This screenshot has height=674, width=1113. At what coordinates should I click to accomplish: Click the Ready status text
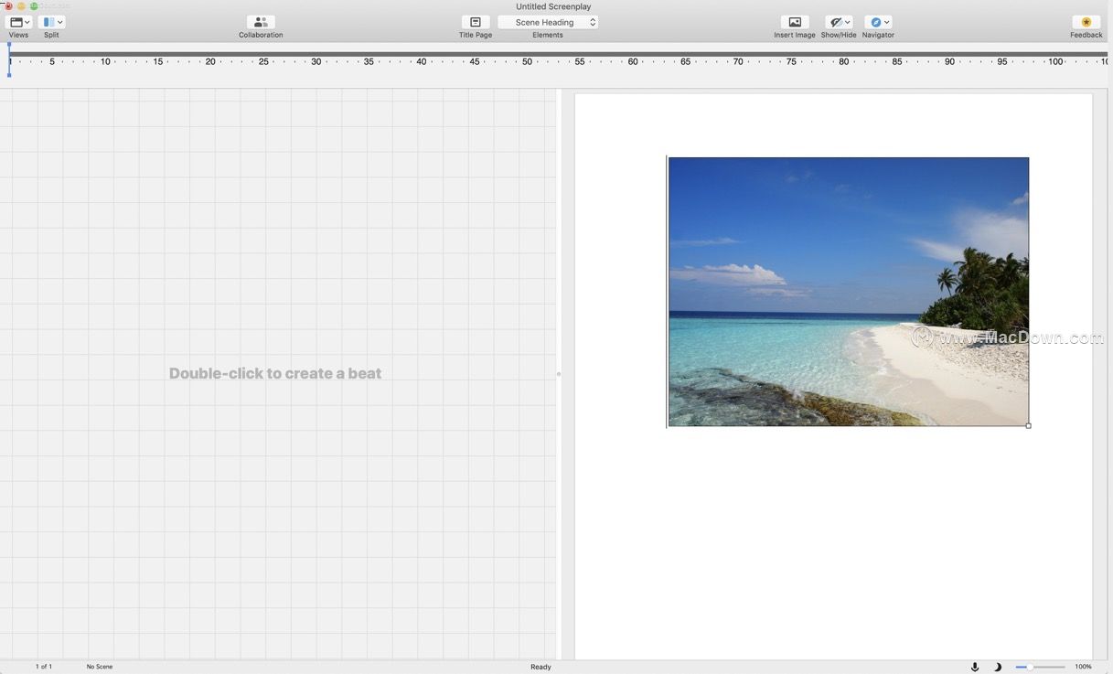click(540, 667)
